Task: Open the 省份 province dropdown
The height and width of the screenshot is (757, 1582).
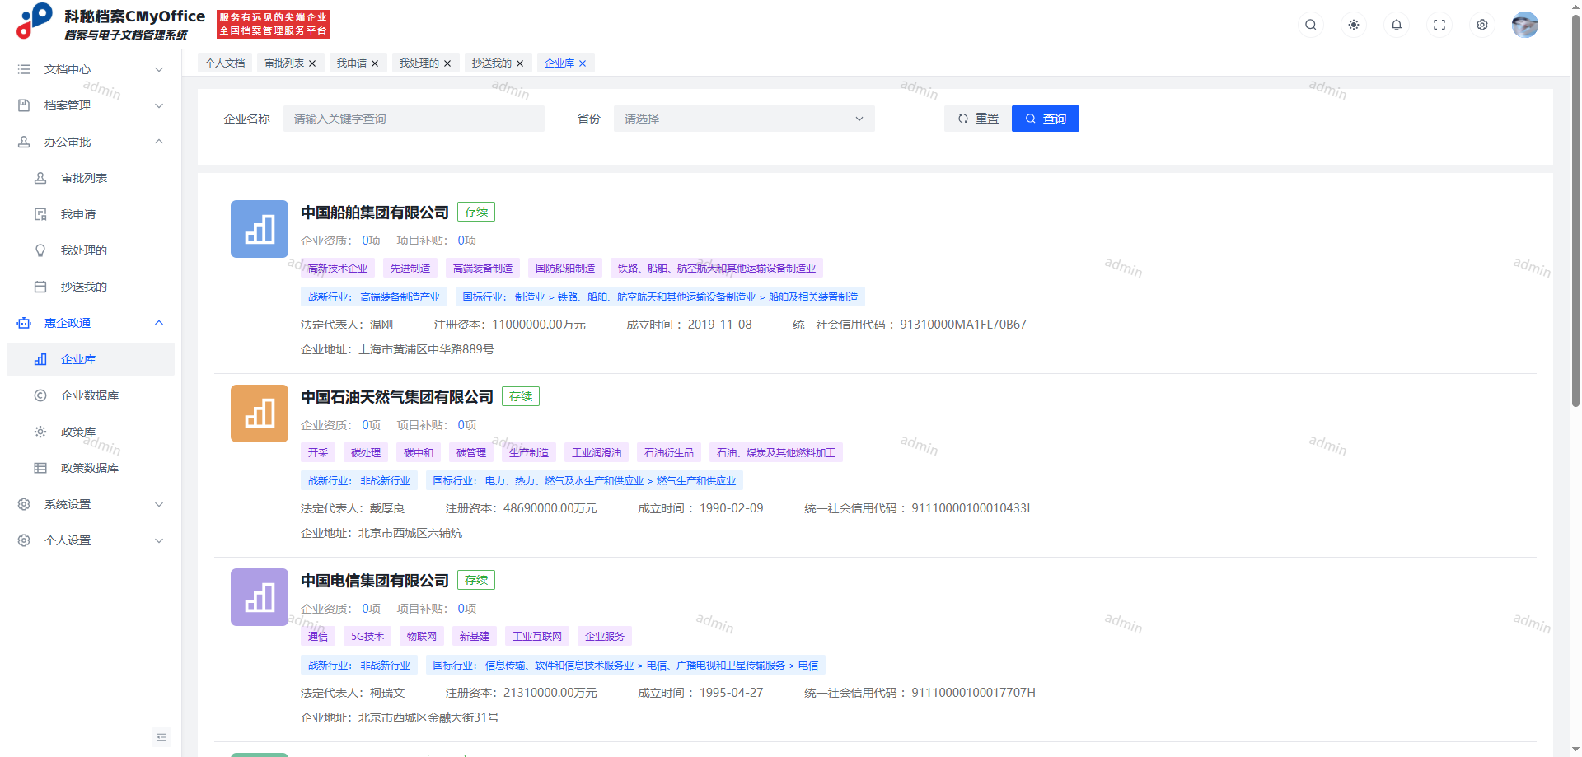Action: click(744, 119)
